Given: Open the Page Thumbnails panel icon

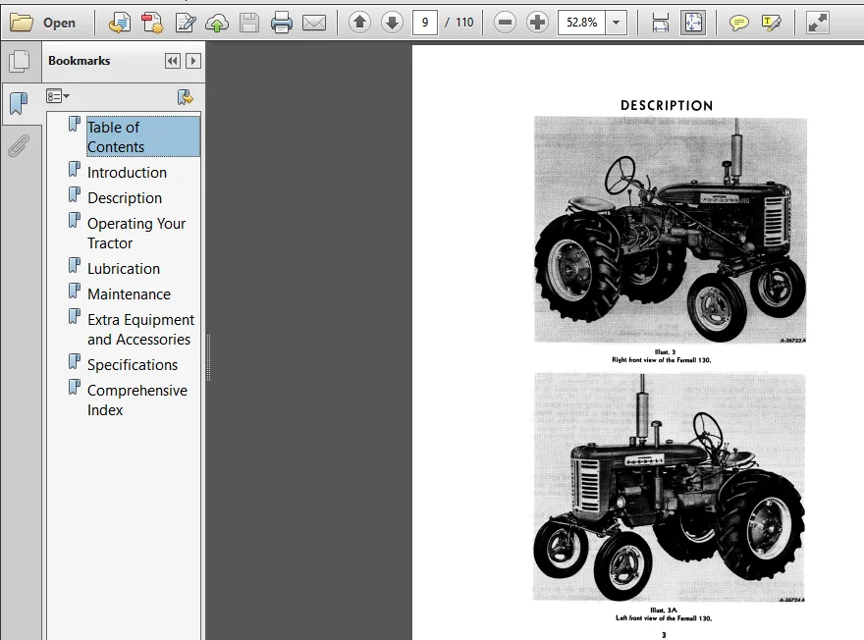Looking at the screenshot, I should tap(20, 61).
